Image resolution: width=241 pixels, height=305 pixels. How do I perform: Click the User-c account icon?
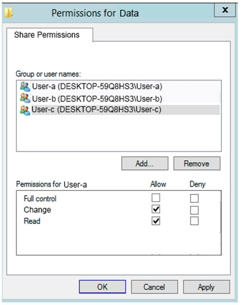(x=25, y=110)
